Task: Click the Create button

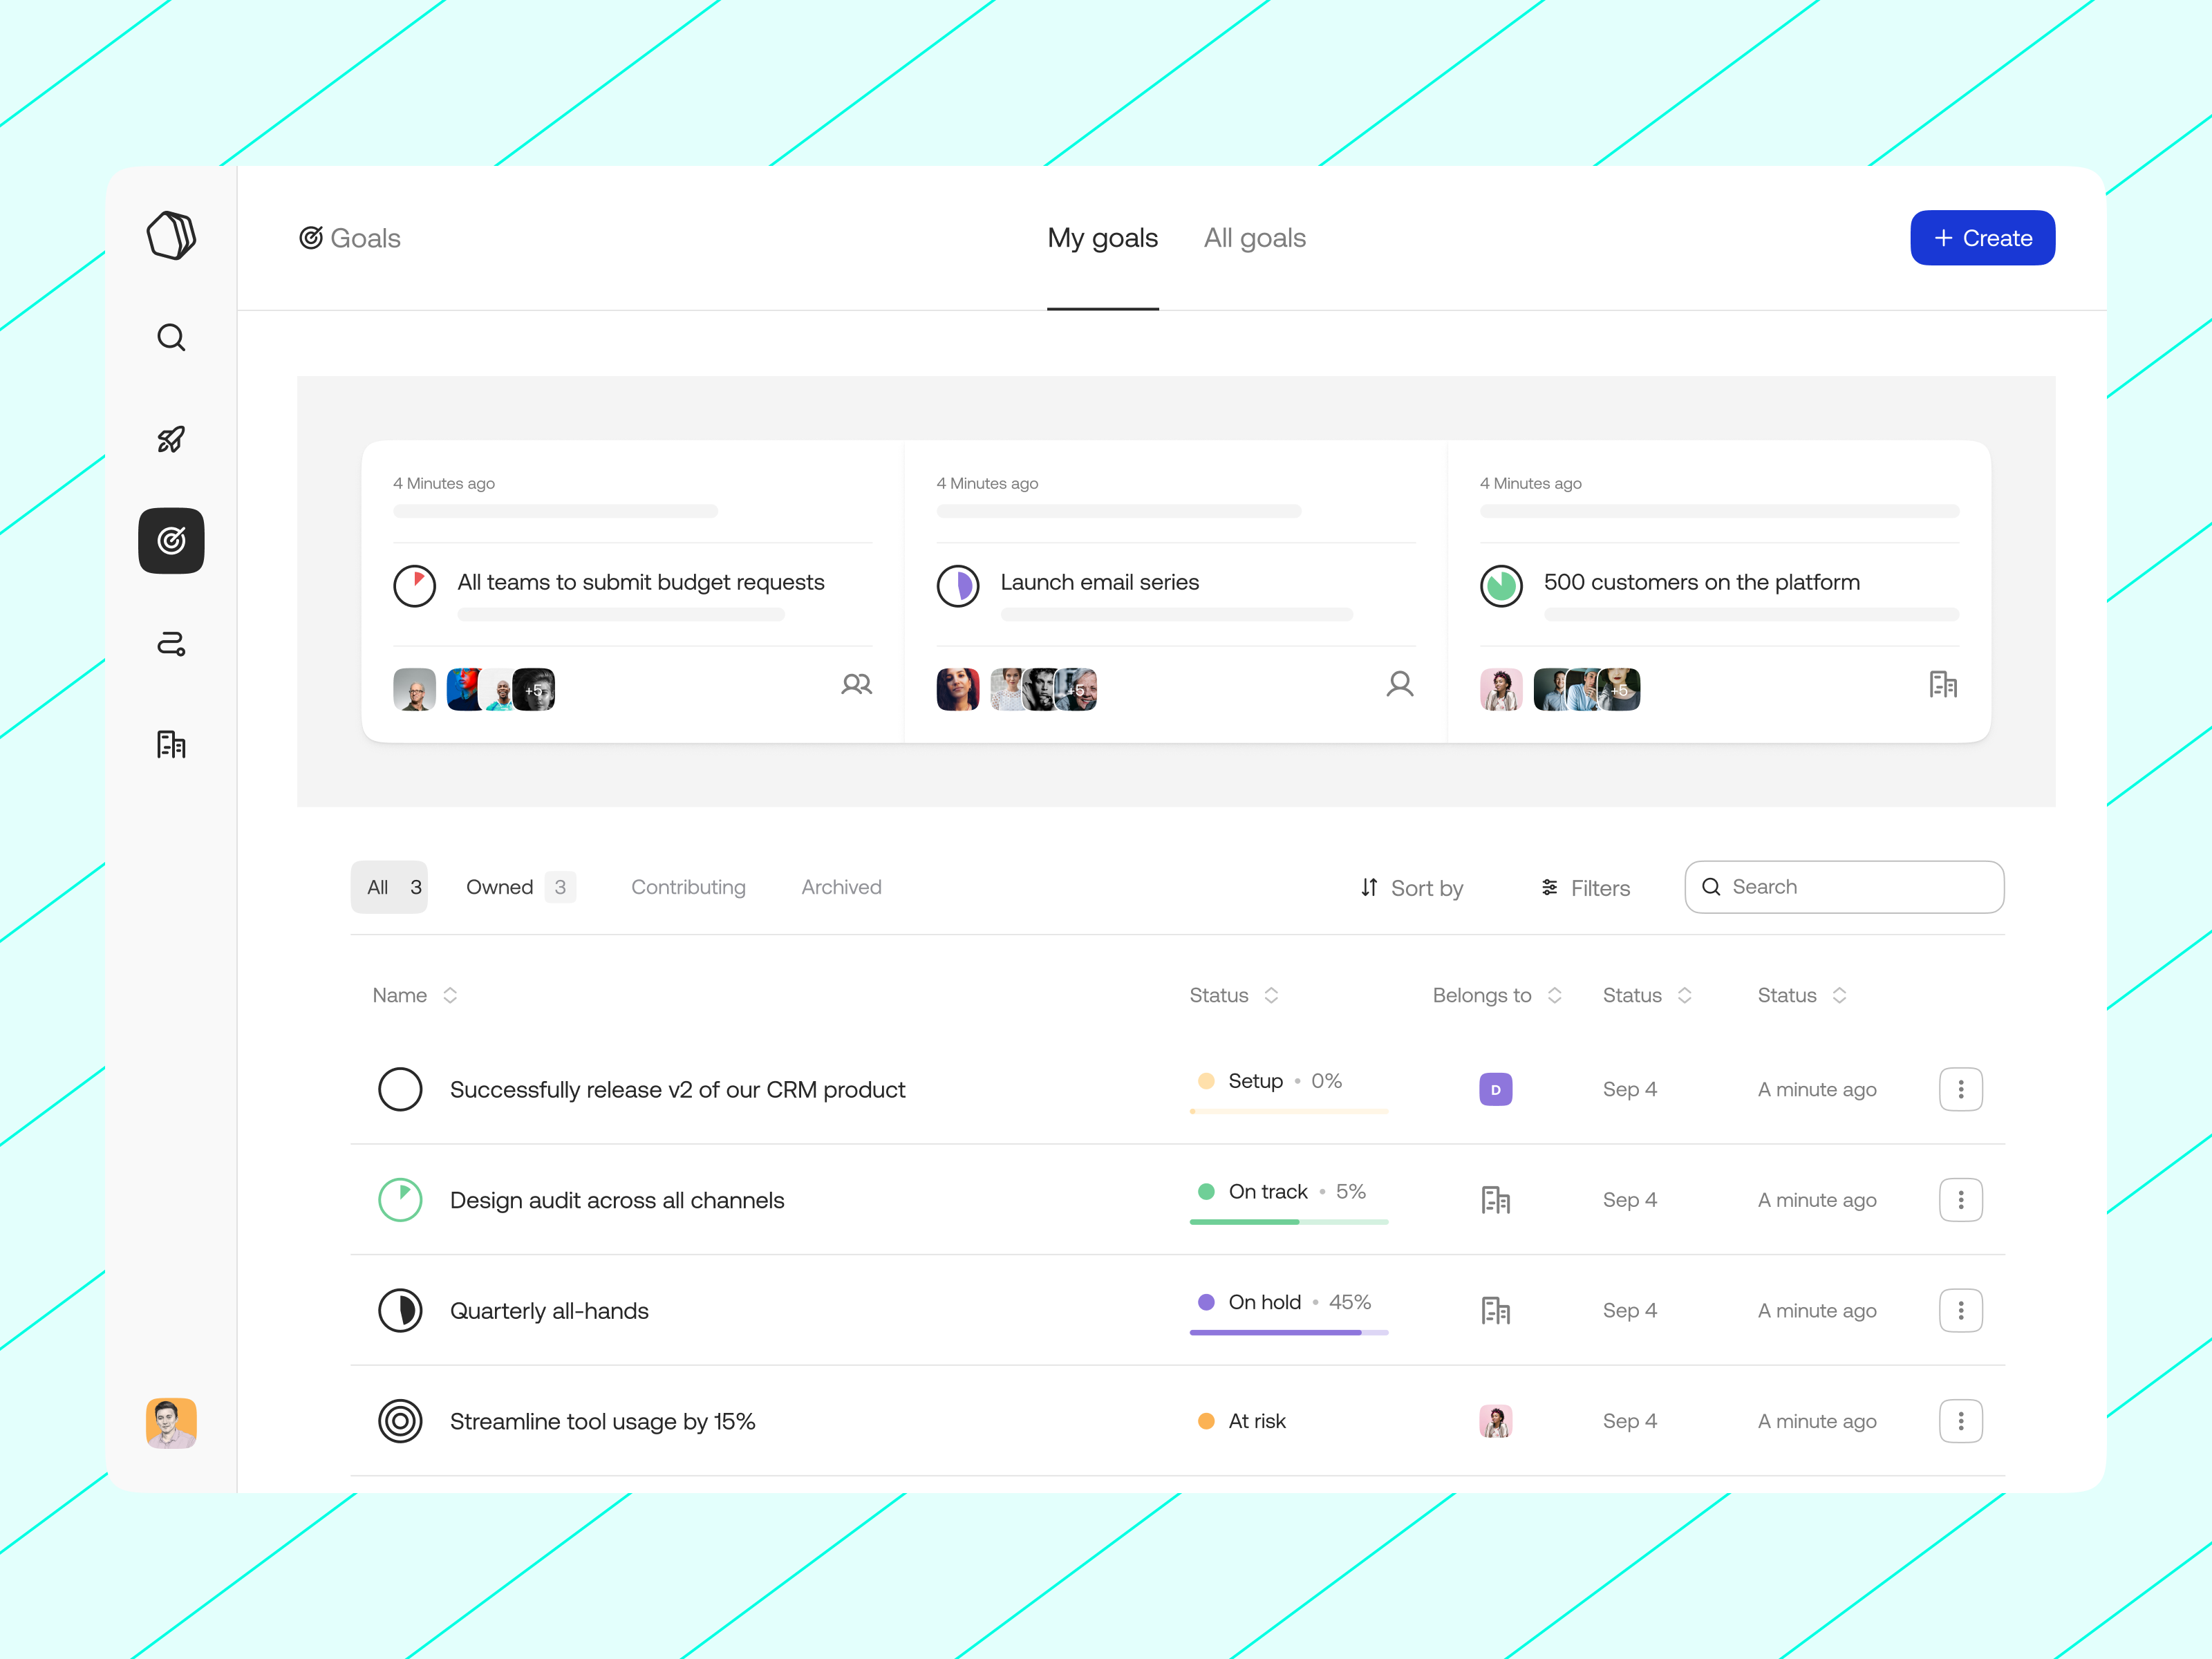Action: click(1982, 238)
